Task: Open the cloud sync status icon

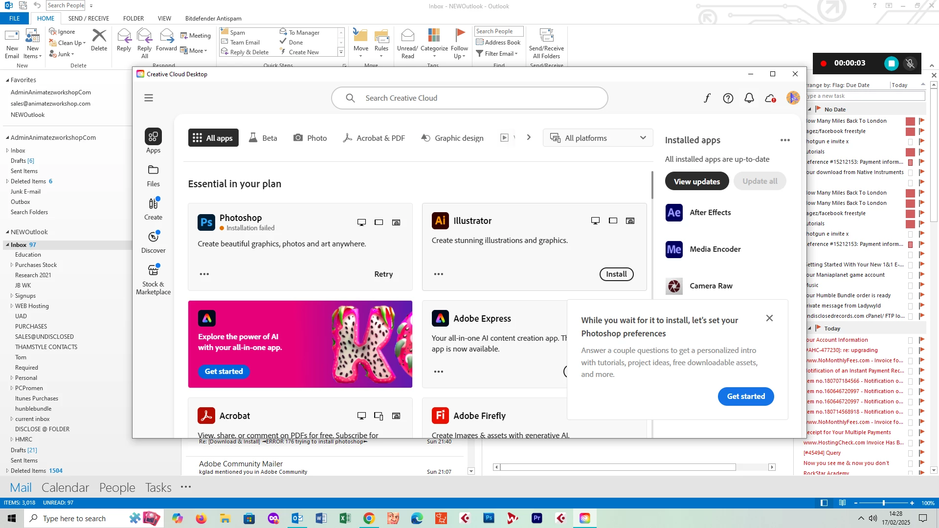Action: [x=770, y=98]
